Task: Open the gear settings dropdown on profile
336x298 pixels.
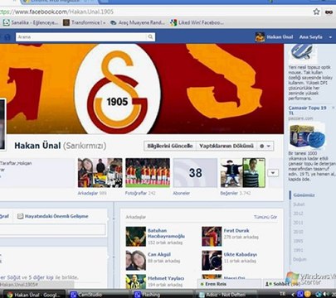Action: tap(265, 146)
